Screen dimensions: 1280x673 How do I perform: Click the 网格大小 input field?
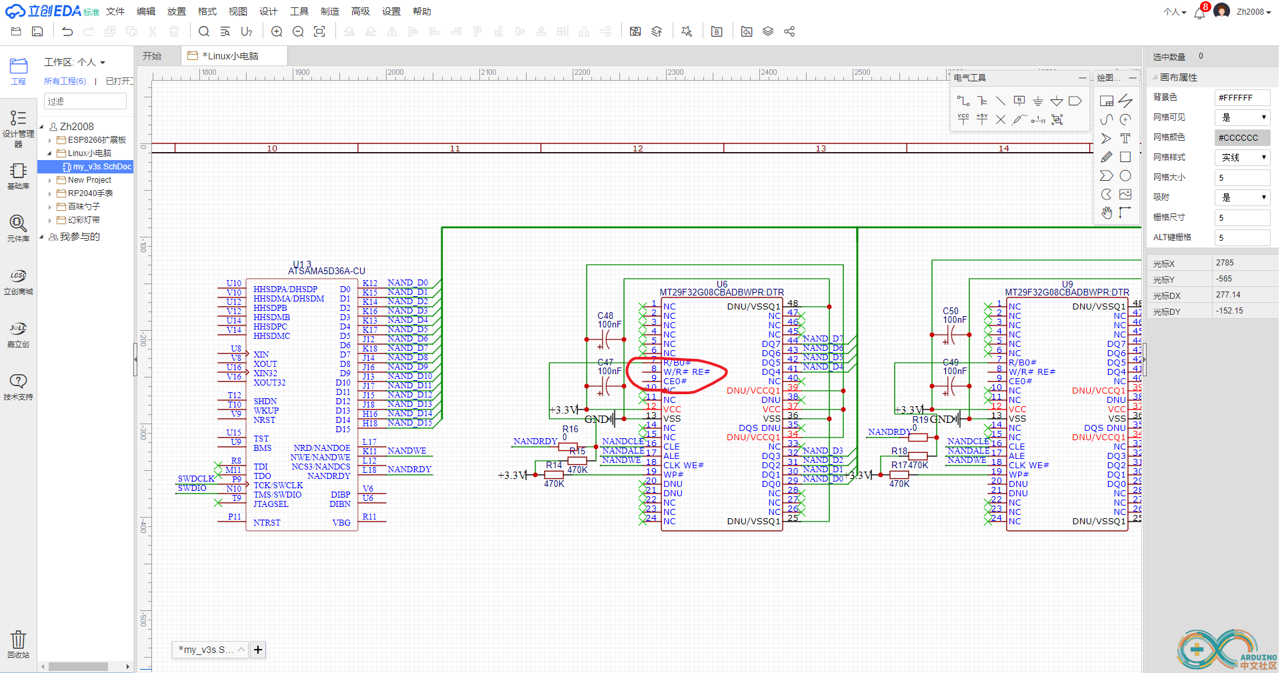pos(1242,177)
